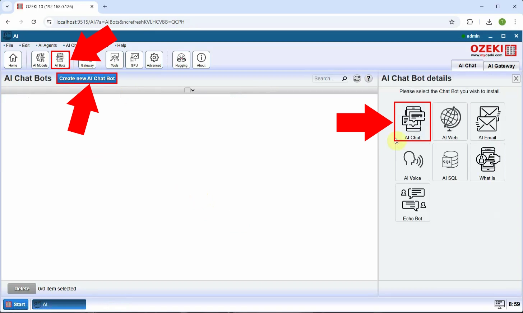Image resolution: width=523 pixels, height=313 pixels.
Task: Open the Start menu button
Action: click(16, 304)
